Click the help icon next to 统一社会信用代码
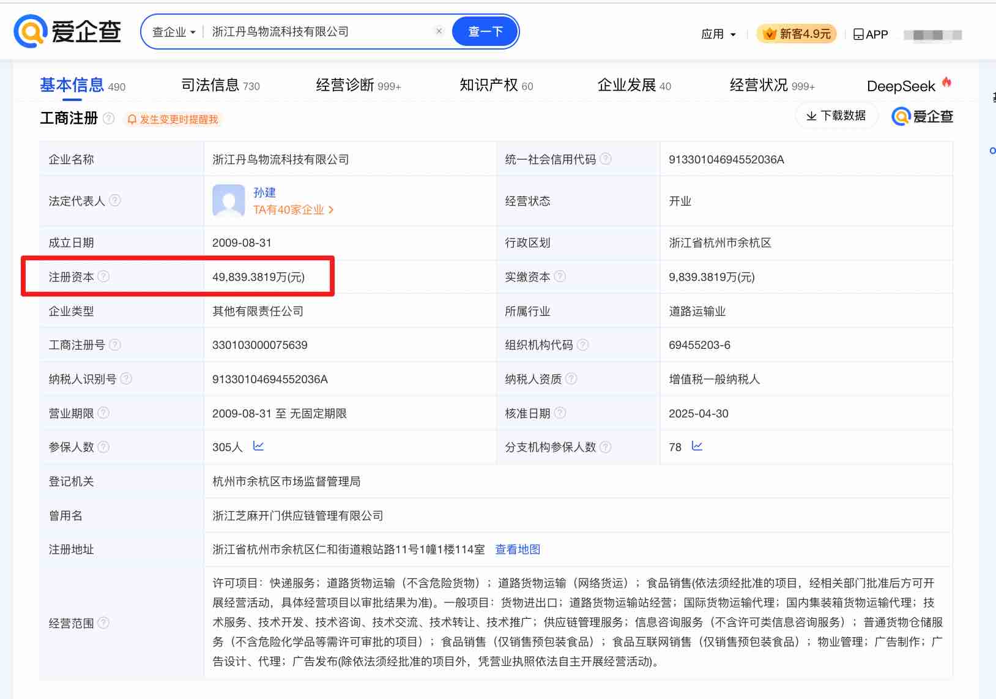996x699 pixels. [x=606, y=159]
